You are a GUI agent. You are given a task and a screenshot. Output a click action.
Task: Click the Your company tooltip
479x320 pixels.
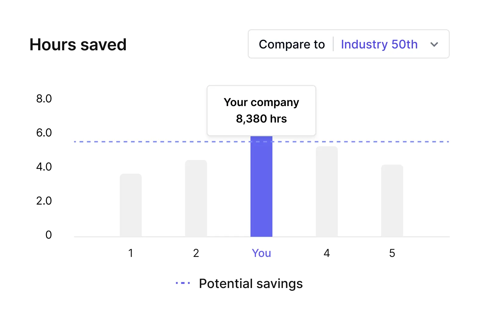[x=261, y=110]
